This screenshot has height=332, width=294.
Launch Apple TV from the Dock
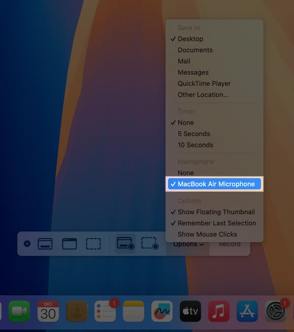click(x=190, y=311)
